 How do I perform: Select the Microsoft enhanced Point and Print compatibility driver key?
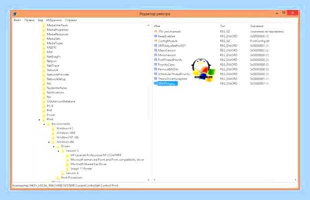pos(107,160)
